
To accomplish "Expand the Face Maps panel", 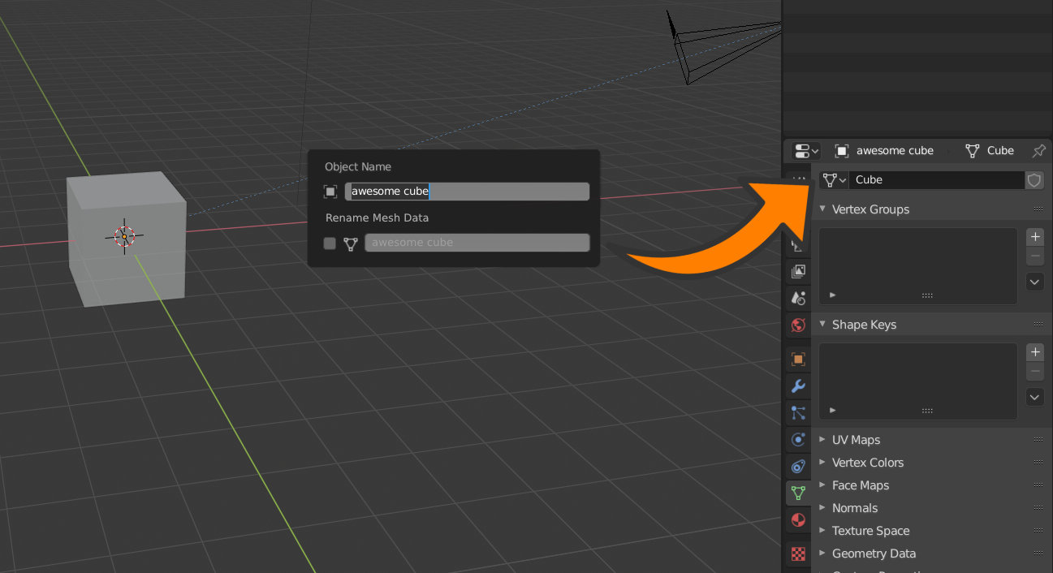I will pos(822,485).
